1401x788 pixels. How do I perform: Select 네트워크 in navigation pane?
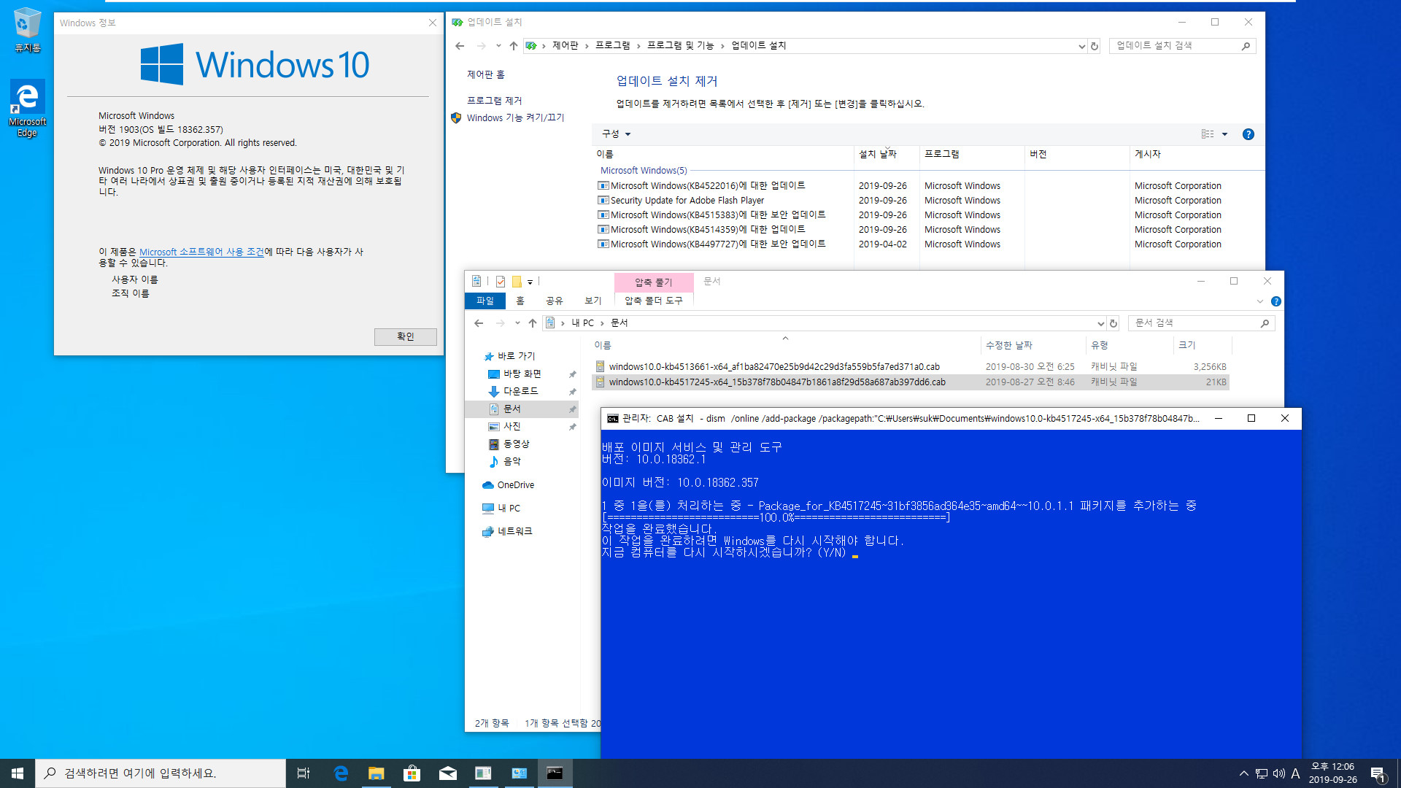click(x=514, y=531)
